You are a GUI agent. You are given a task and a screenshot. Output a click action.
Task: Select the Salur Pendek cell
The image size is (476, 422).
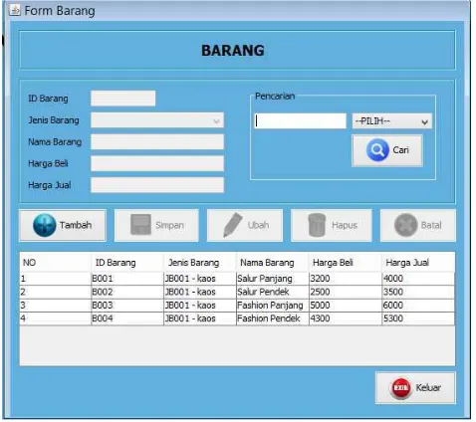pos(273,292)
